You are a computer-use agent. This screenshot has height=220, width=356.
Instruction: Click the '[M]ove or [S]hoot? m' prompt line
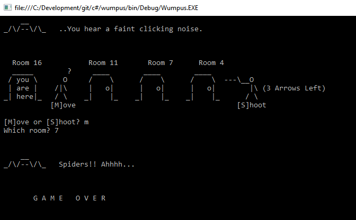point(46,122)
